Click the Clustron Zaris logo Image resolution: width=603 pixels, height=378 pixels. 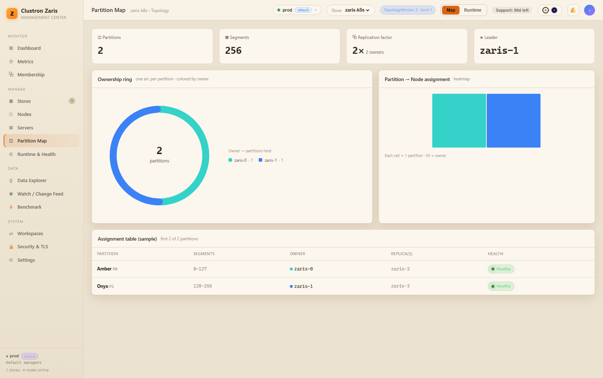(12, 14)
